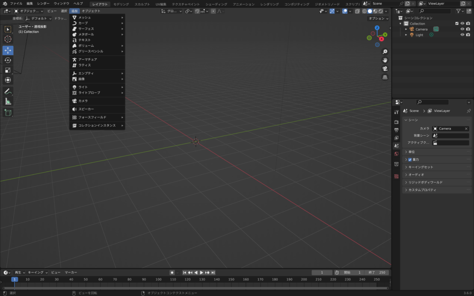This screenshot has height=296, width=474.
Task: Disable Light in renders
Action: point(468,35)
